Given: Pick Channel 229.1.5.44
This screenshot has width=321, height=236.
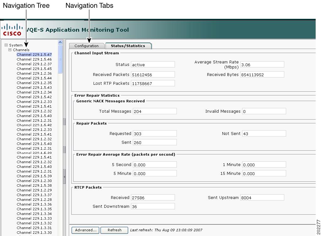Looking at the screenshot, I should coord(34,78).
